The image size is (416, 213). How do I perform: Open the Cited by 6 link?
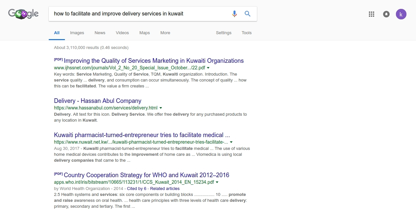pos(136,189)
